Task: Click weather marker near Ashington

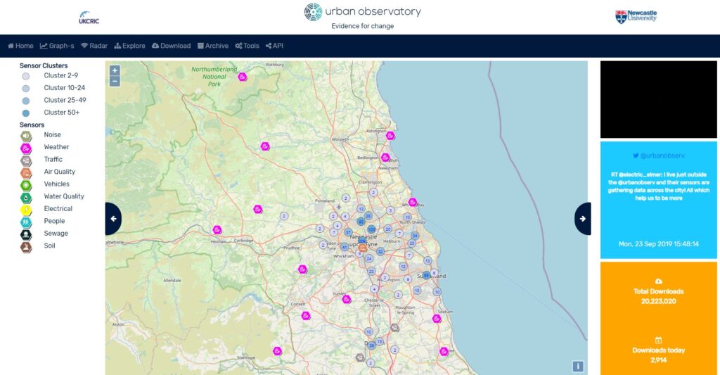Action: coord(390,136)
